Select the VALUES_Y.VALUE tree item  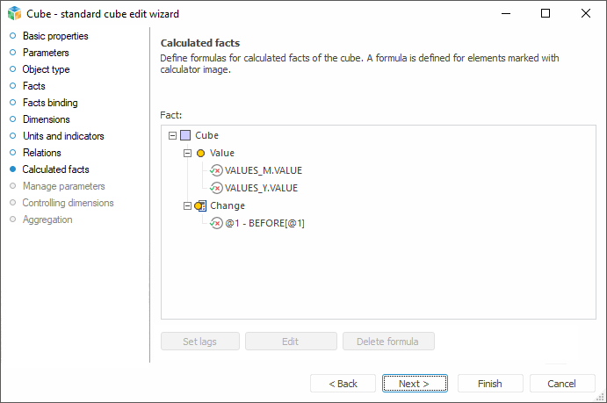click(261, 187)
